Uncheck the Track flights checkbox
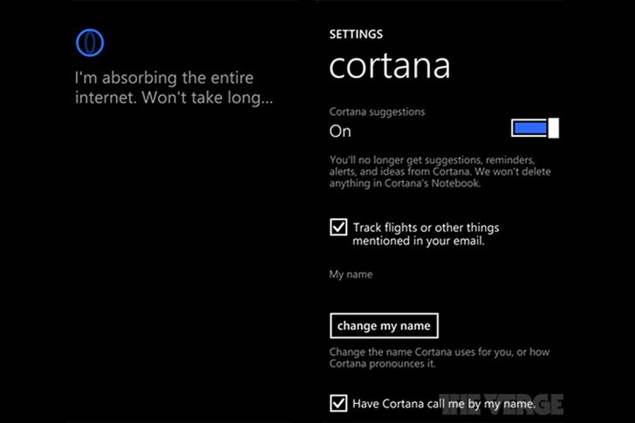Image resolution: width=635 pixels, height=423 pixels. coord(338,228)
